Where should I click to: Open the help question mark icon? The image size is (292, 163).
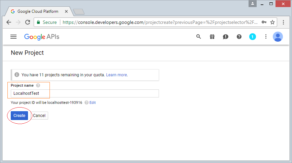pyautogui.click(x=239, y=37)
